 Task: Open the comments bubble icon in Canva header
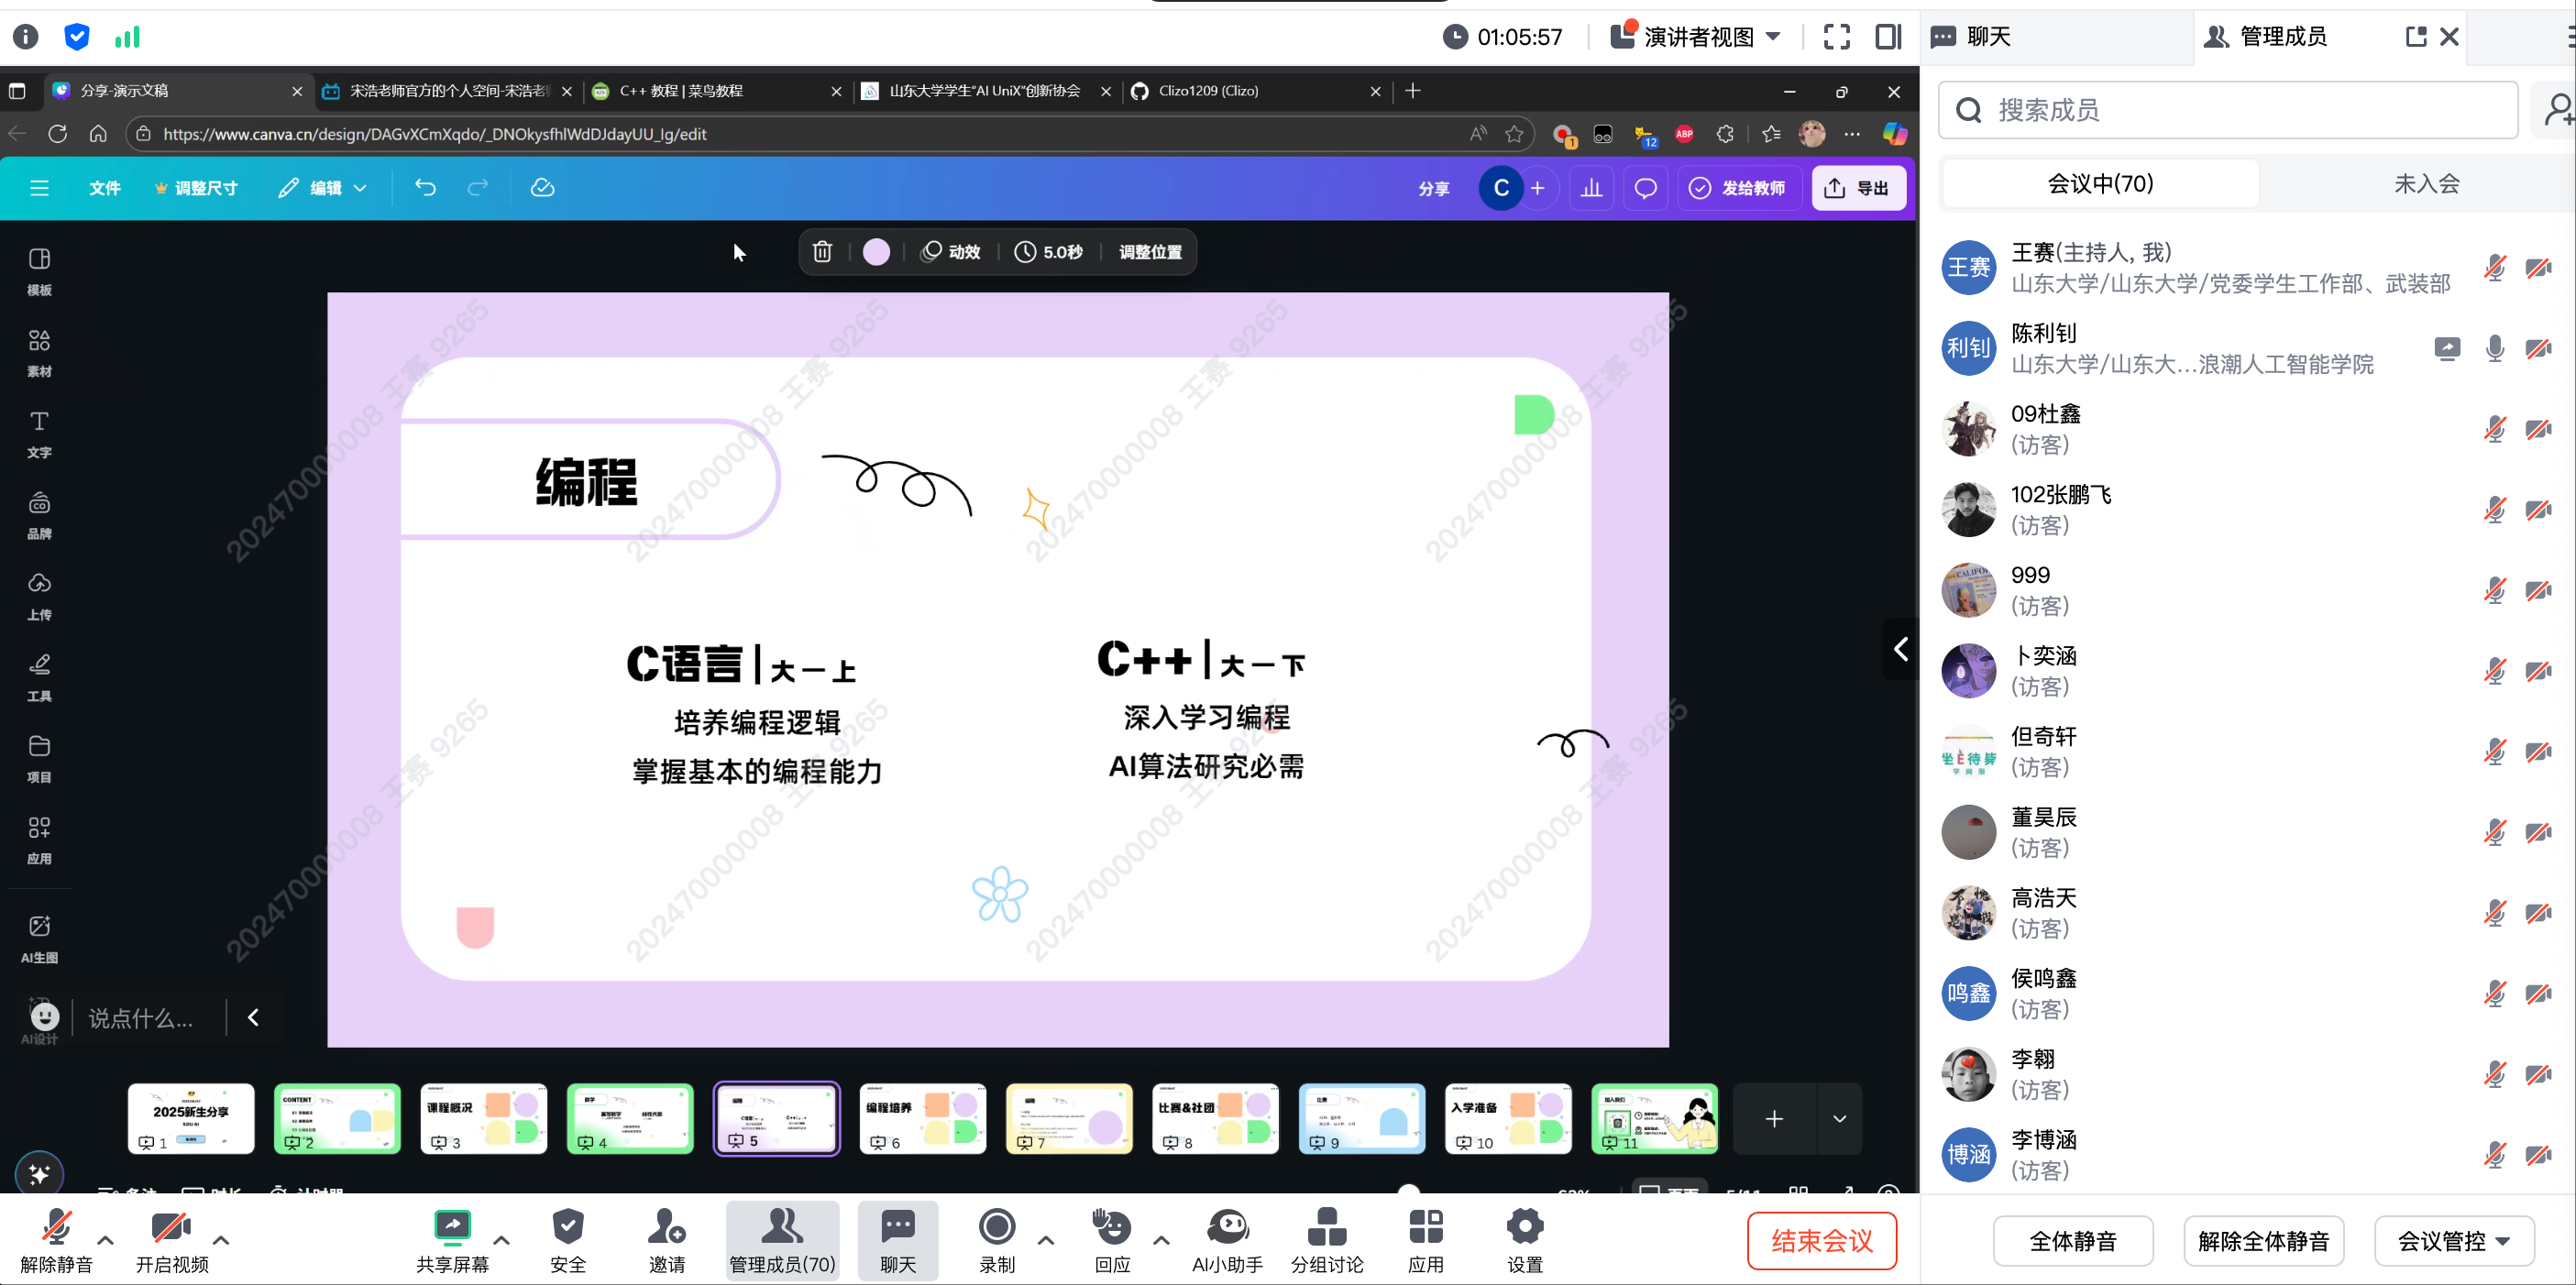pyautogui.click(x=1645, y=188)
